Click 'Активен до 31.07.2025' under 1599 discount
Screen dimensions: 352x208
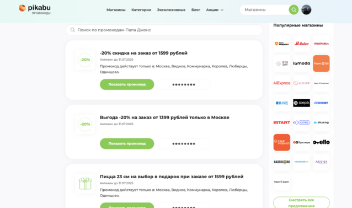pyautogui.click(x=116, y=60)
